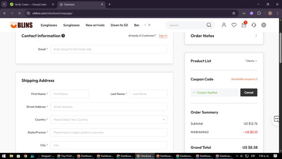The height and width of the screenshot is (159, 282).
Task: Show hidden system tray icons
Action: click(x=237, y=156)
